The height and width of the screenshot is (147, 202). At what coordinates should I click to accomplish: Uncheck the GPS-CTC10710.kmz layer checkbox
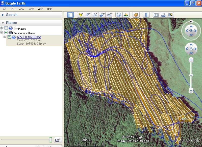9,37
